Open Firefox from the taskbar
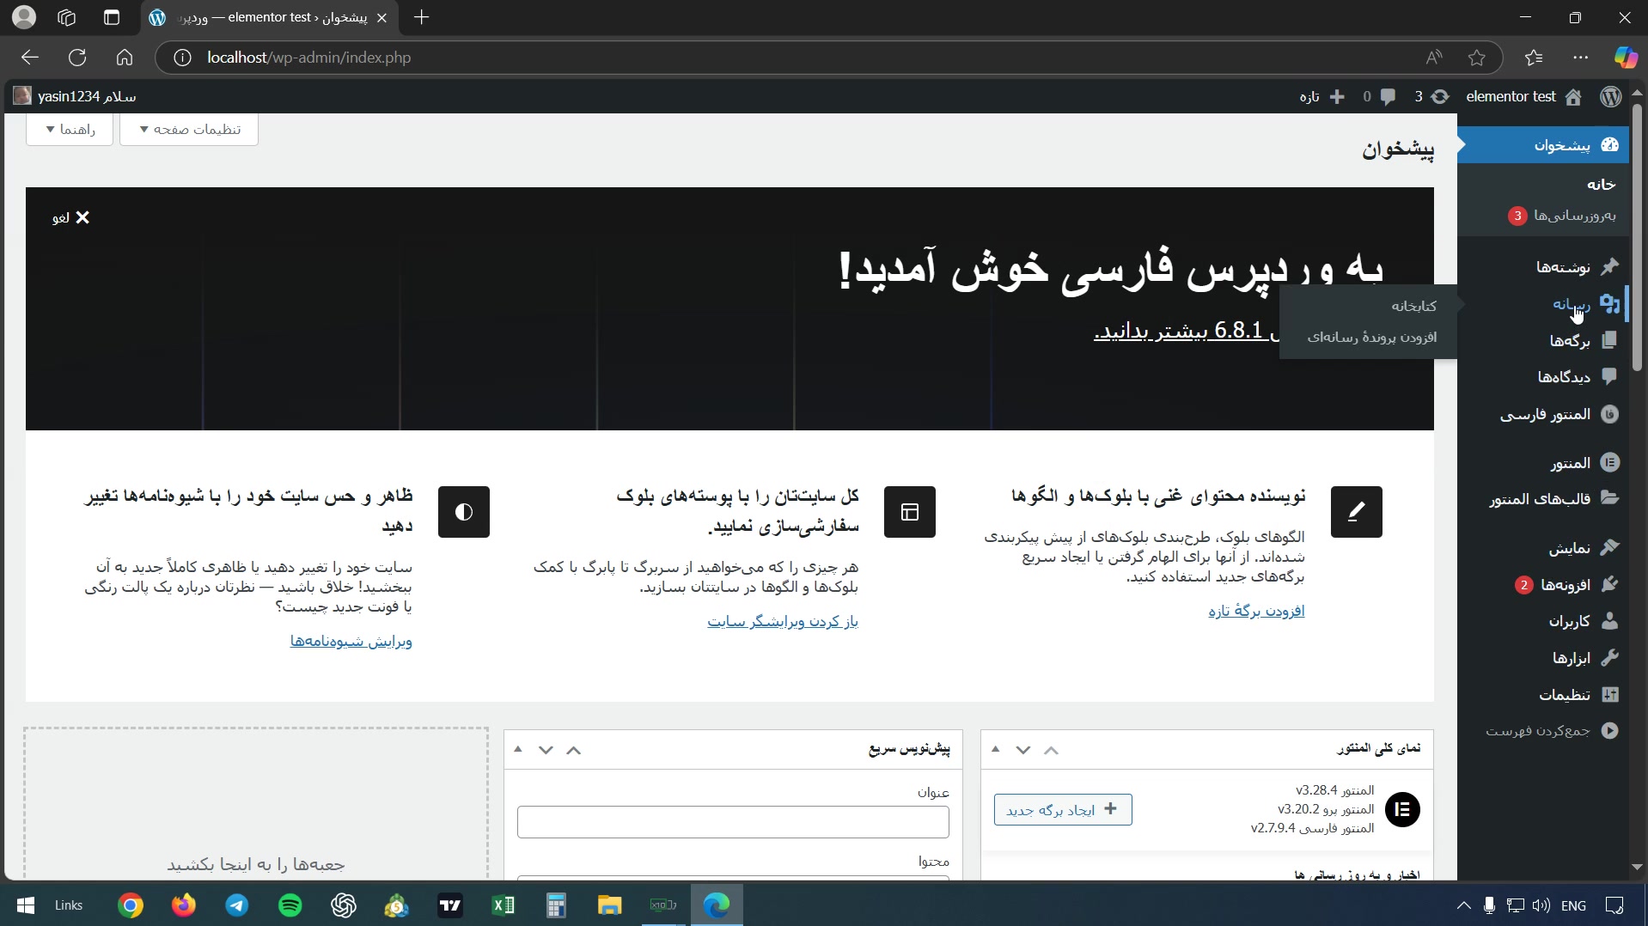1648x926 pixels. click(x=184, y=905)
